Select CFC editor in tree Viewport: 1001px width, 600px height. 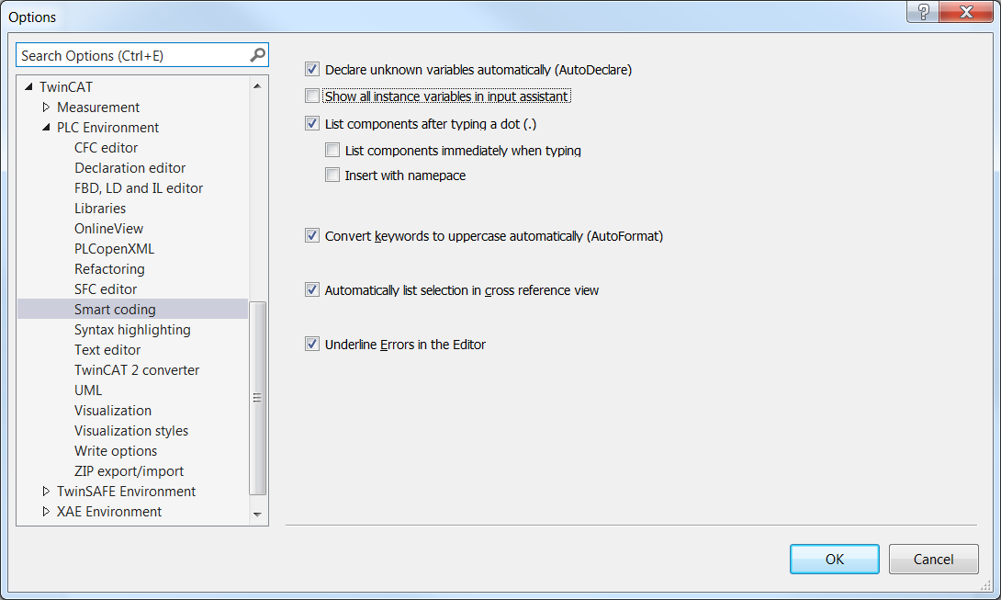(106, 148)
